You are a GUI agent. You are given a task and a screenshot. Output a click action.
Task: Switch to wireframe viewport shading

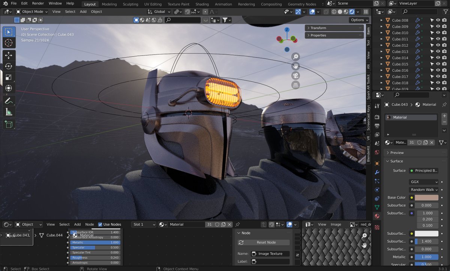333,12
